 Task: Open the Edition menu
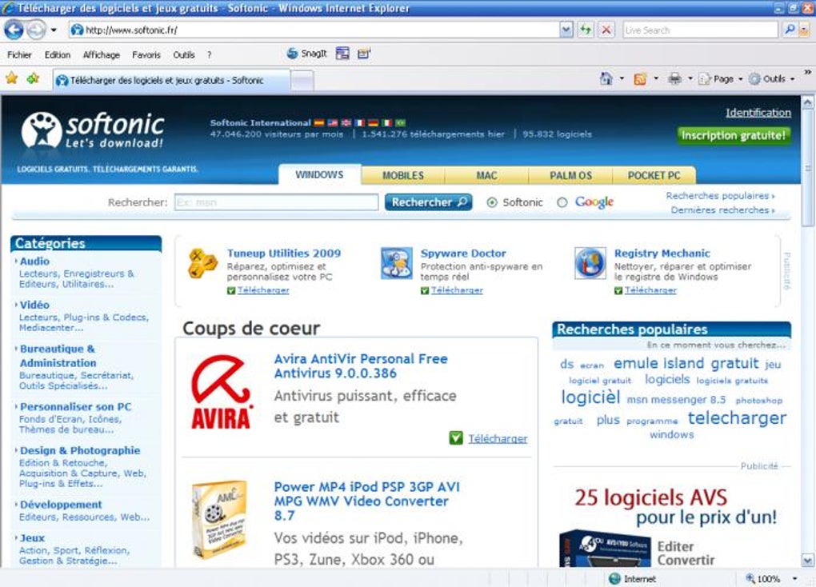click(58, 54)
